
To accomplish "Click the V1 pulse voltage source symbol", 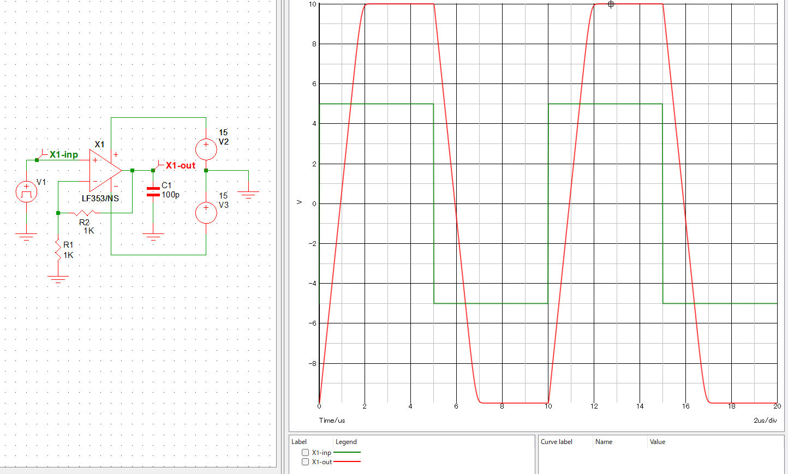I will [x=26, y=192].
